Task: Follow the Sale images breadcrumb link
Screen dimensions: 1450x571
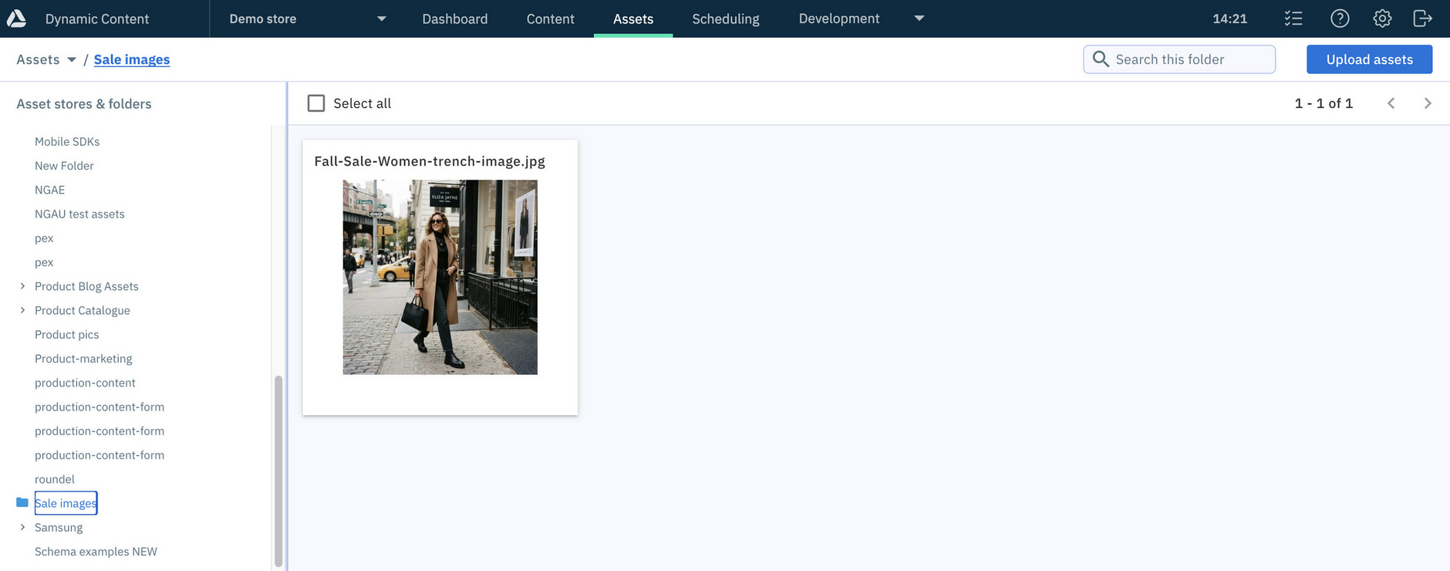Action: pyautogui.click(x=132, y=59)
